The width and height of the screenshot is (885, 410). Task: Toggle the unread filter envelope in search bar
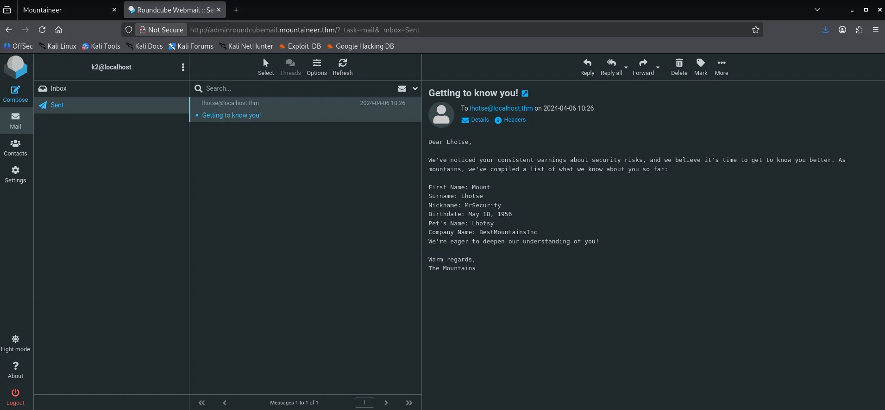[x=402, y=88]
